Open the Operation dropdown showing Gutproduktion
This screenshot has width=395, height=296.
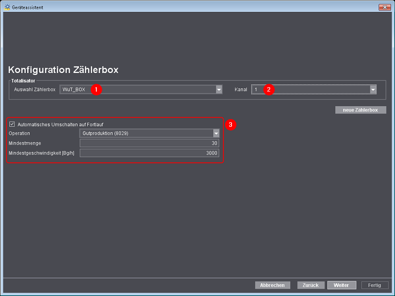point(216,133)
